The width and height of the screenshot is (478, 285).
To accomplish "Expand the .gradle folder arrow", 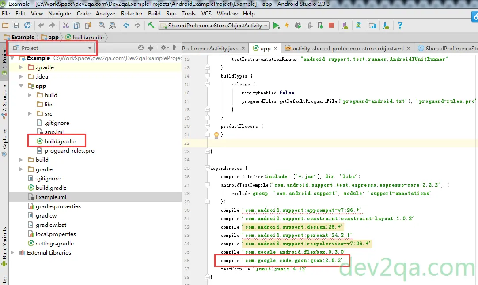I will [x=21, y=67].
